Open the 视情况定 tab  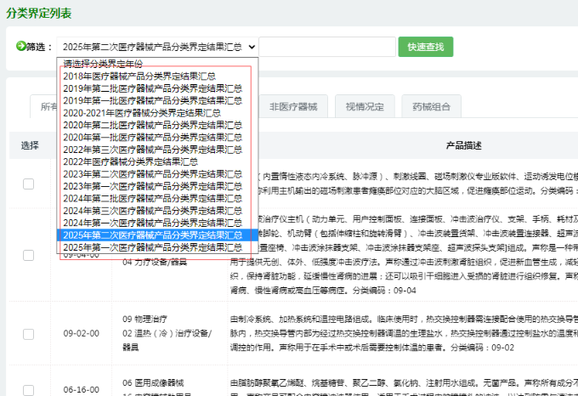click(x=365, y=107)
